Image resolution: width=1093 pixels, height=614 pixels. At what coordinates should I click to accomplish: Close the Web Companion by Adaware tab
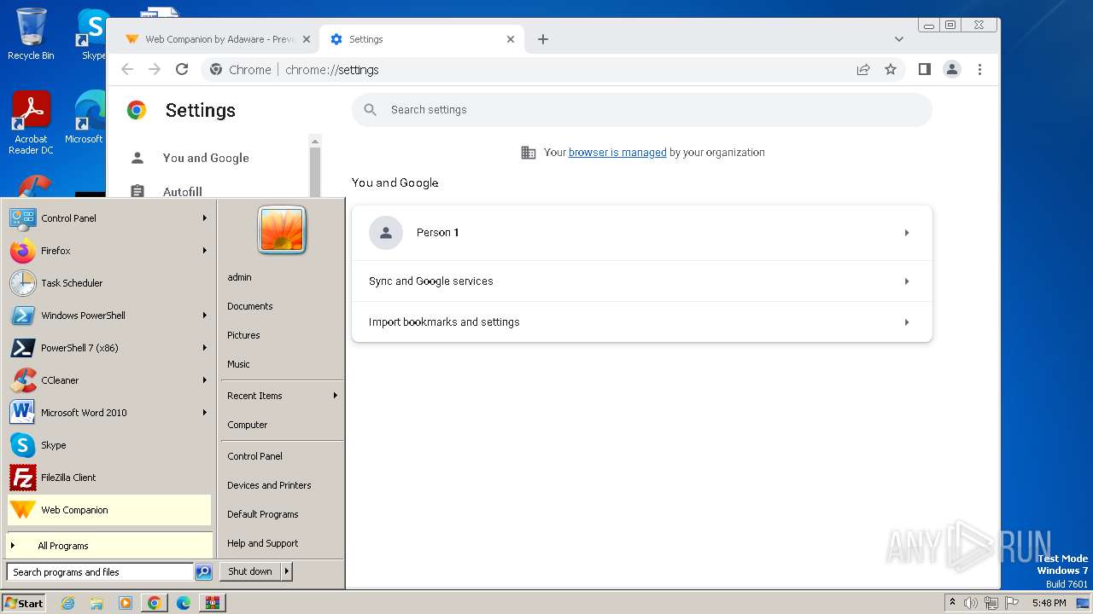click(307, 39)
